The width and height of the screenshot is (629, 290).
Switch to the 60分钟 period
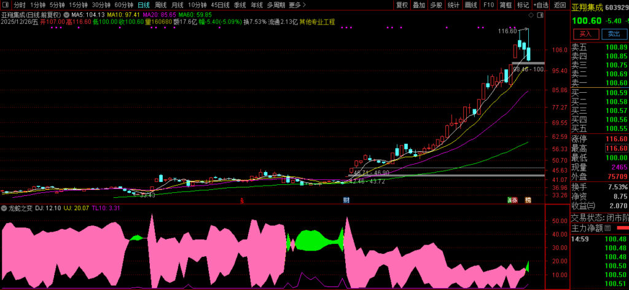click(123, 5)
